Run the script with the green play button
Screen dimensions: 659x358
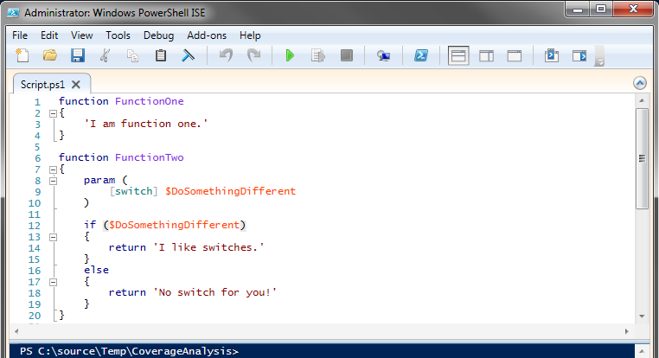click(290, 56)
